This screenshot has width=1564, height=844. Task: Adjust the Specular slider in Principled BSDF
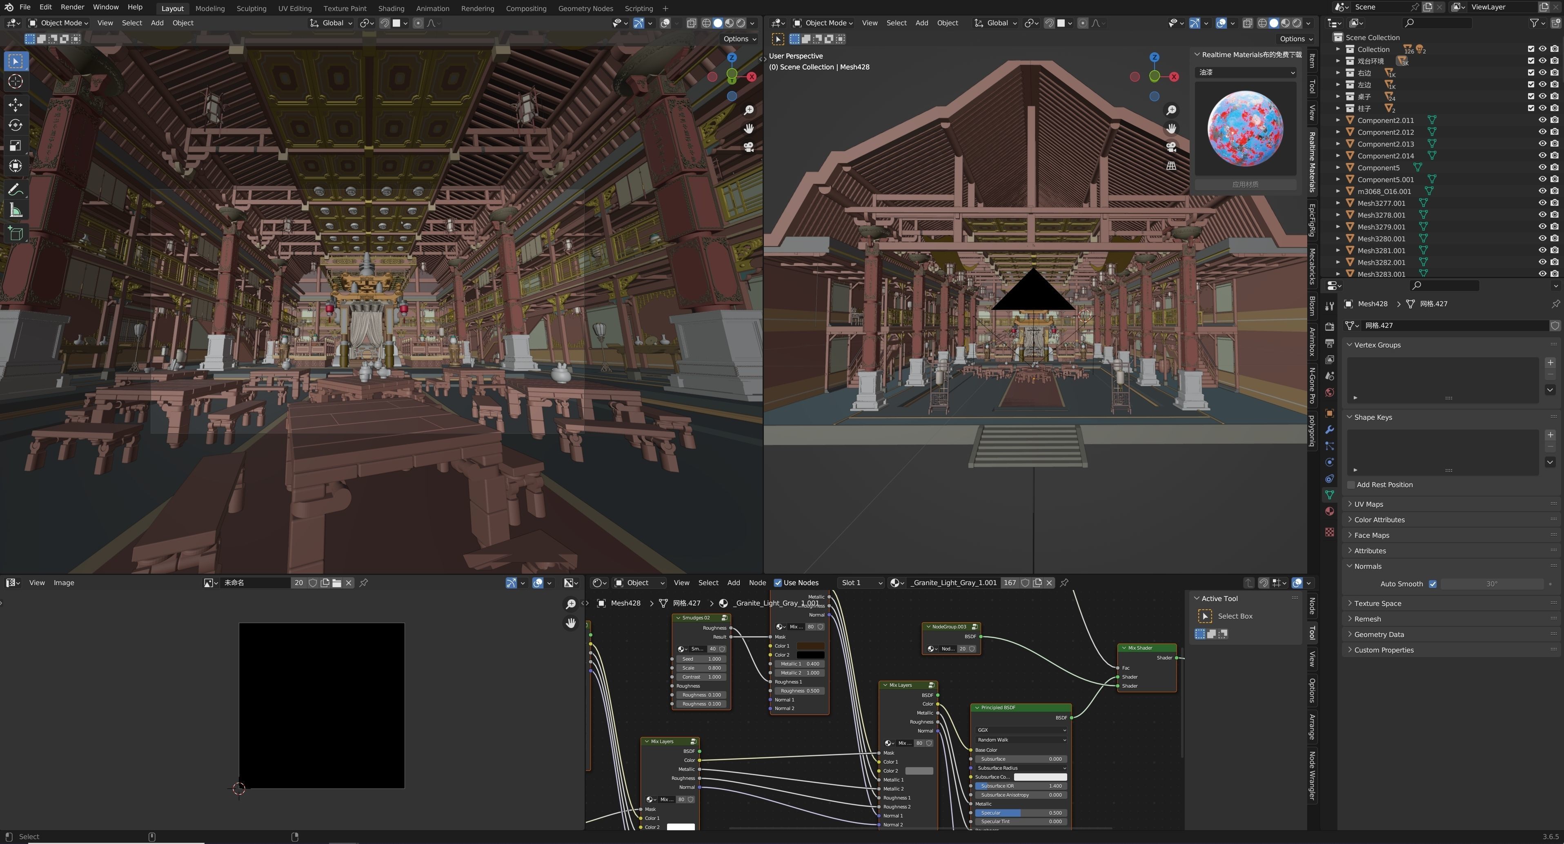1021,813
